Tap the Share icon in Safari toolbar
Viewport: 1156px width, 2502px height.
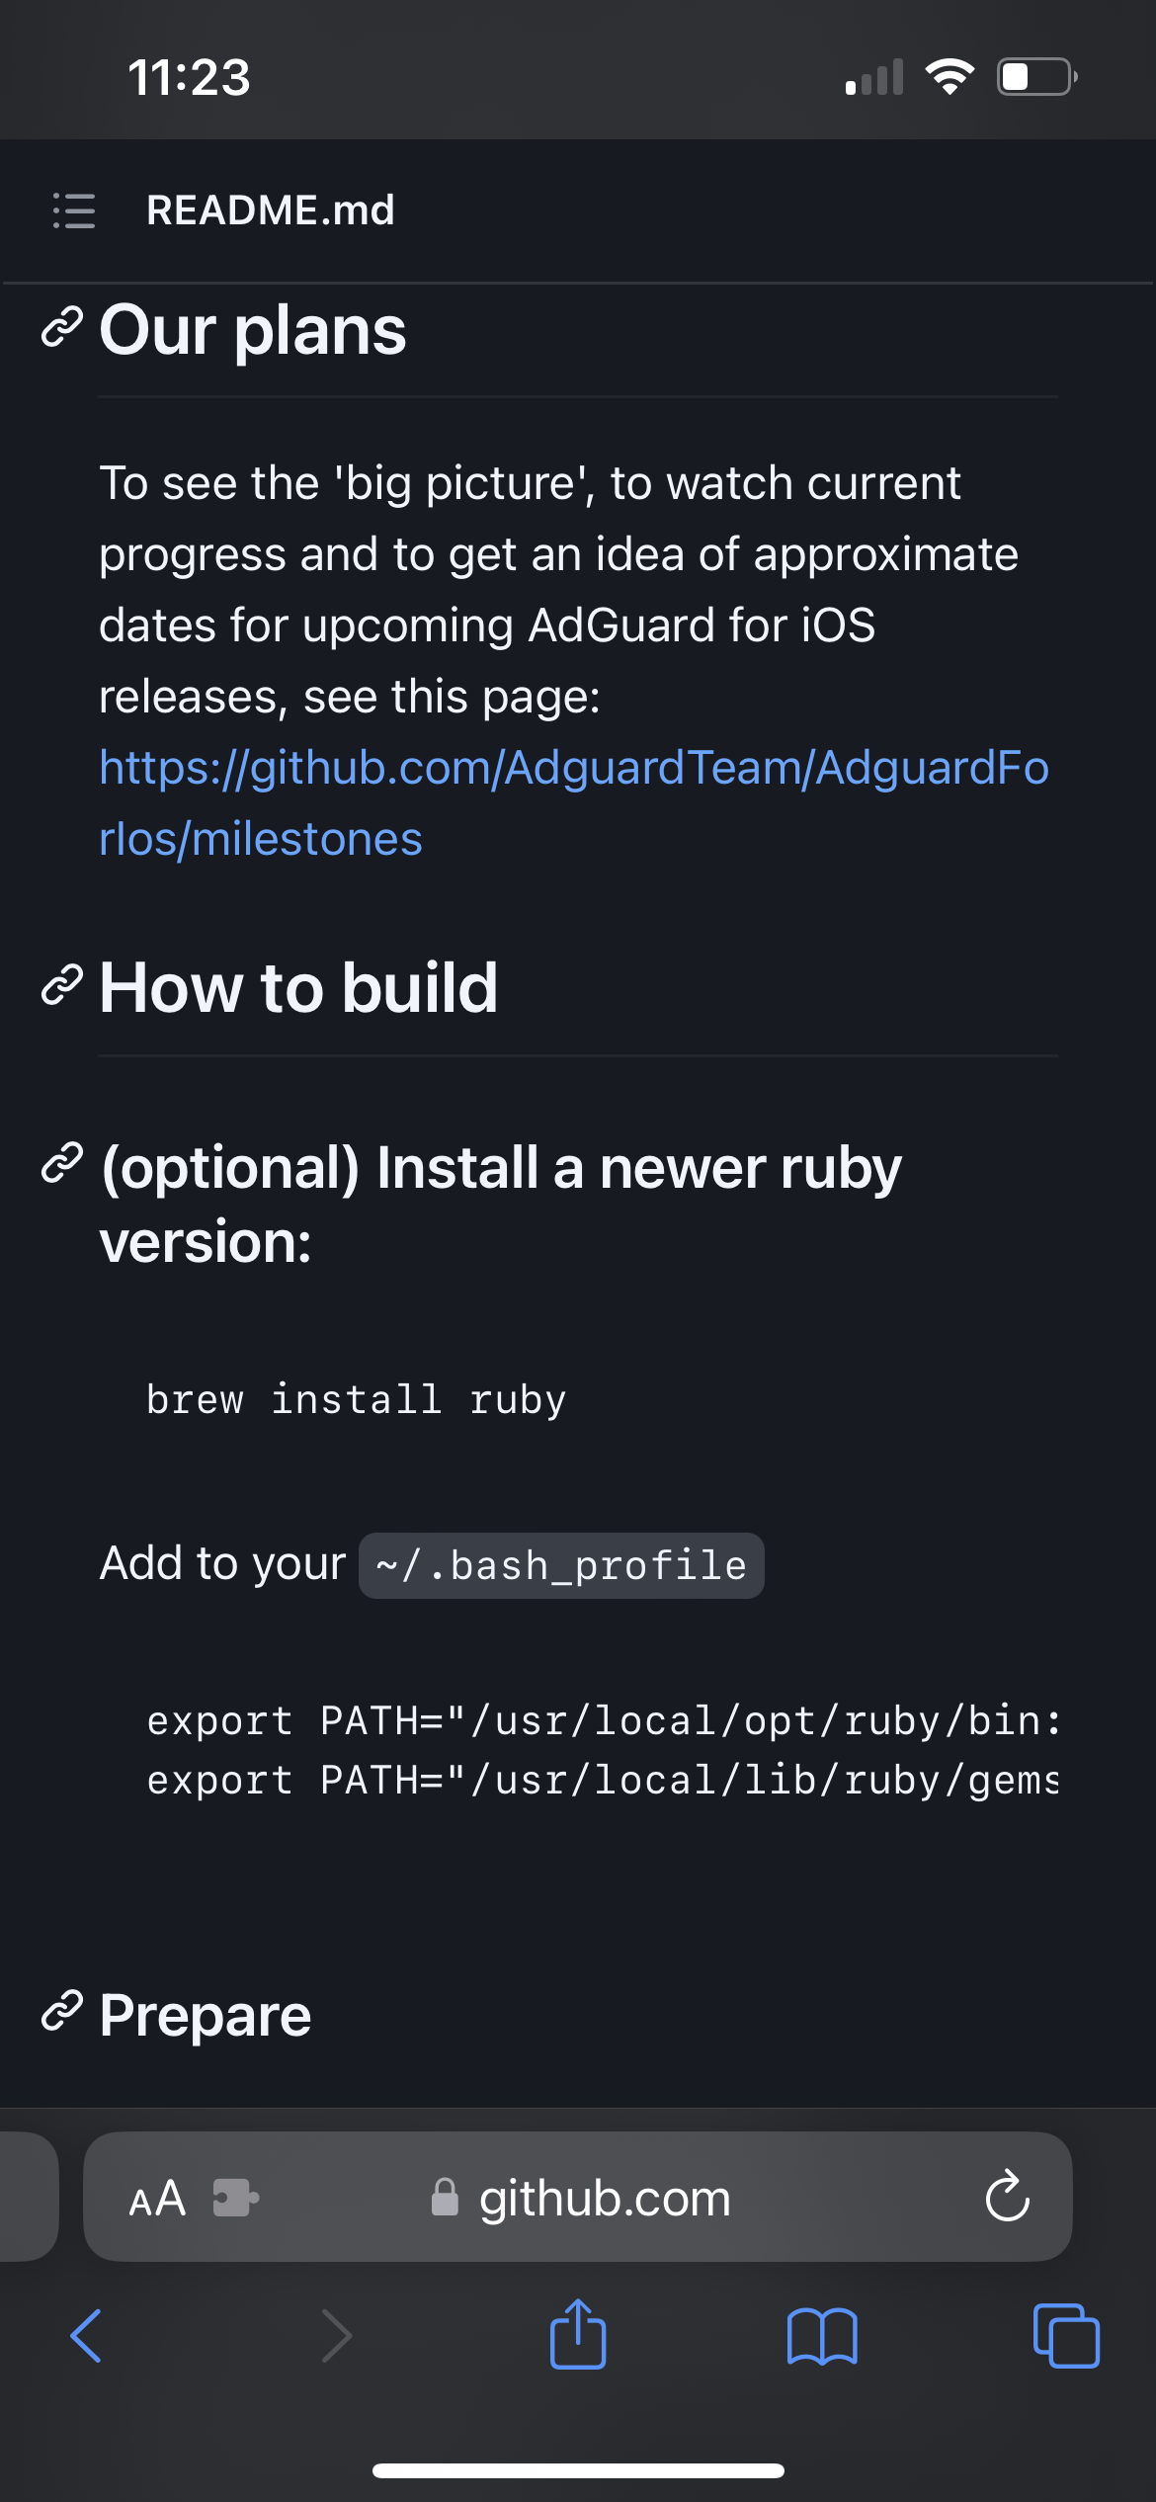[x=578, y=2335]
